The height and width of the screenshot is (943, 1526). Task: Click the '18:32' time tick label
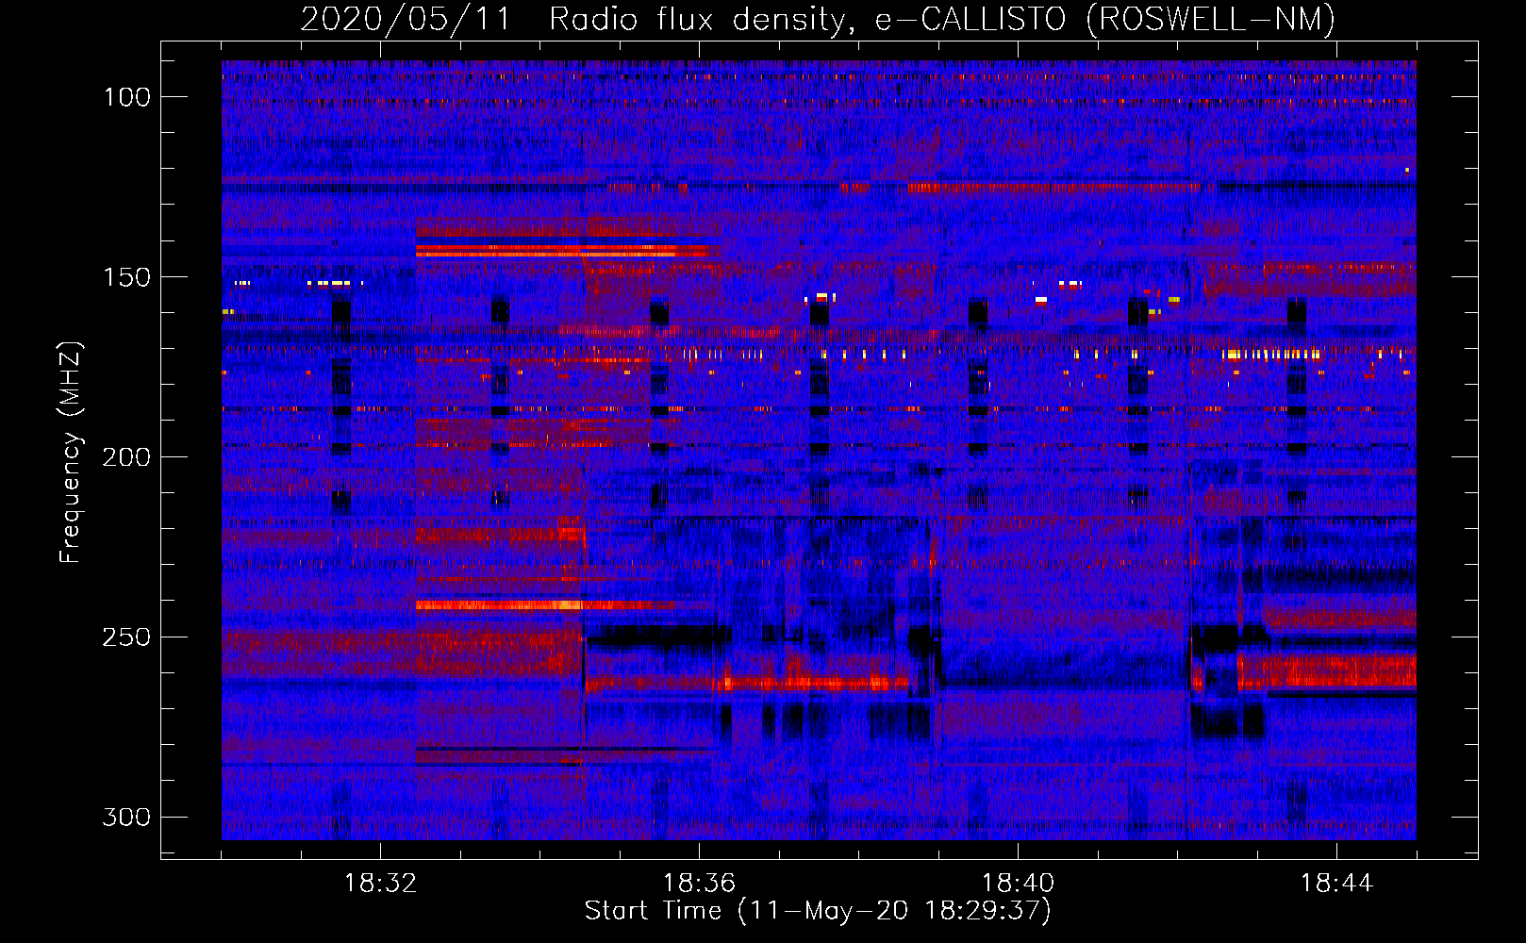click(x=380, y=884)
